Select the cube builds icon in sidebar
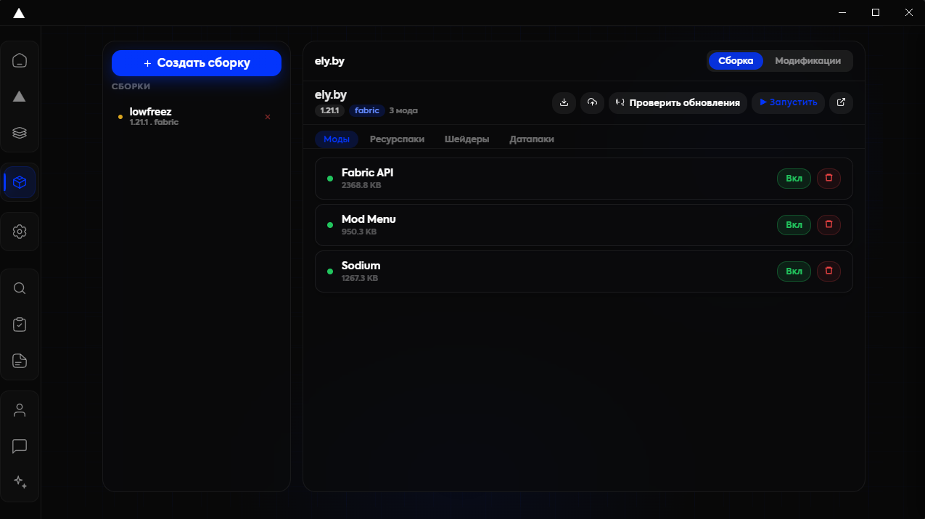The image size is (925, 519). tap(20, 182)
